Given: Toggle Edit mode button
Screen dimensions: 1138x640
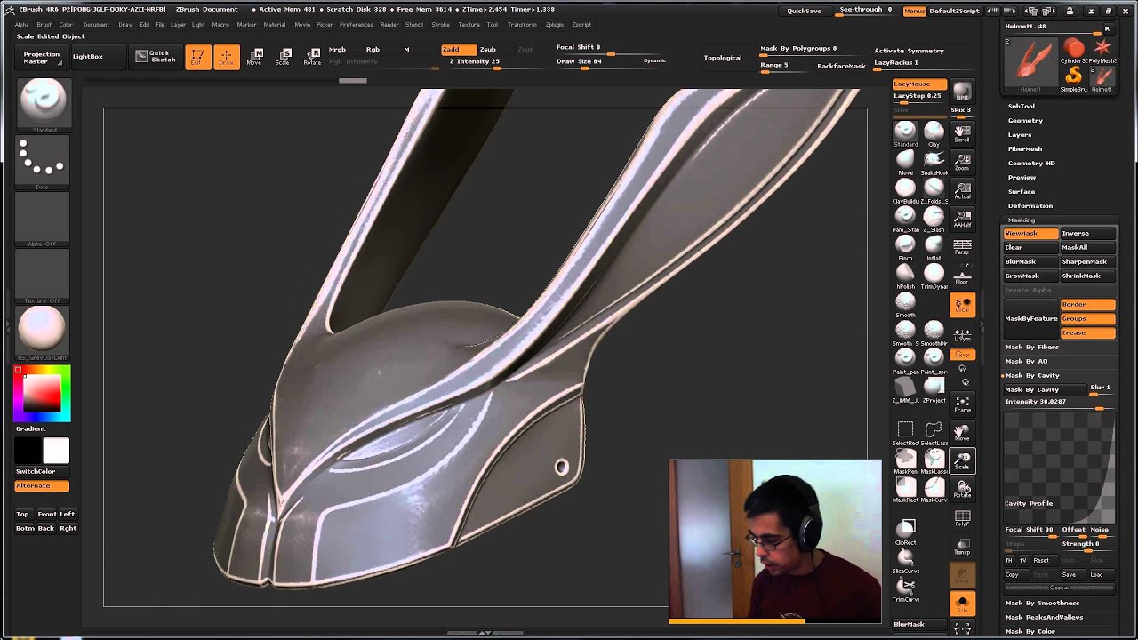Looking at the screenshot, I should click(x=197, y=57).
